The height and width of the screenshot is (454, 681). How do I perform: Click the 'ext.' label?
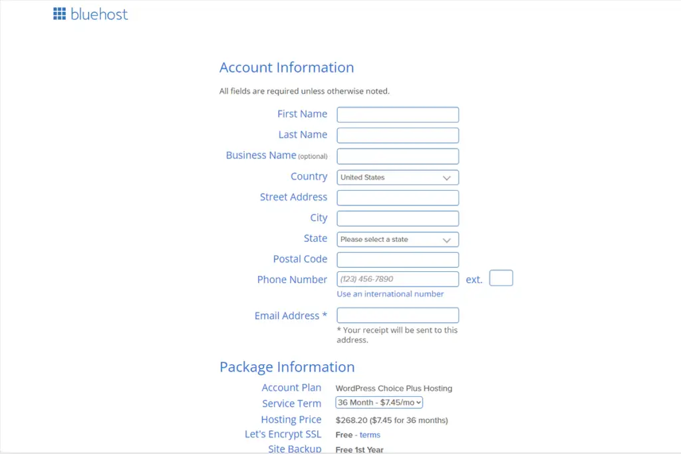pyautogui.click(x=474, y=280)
